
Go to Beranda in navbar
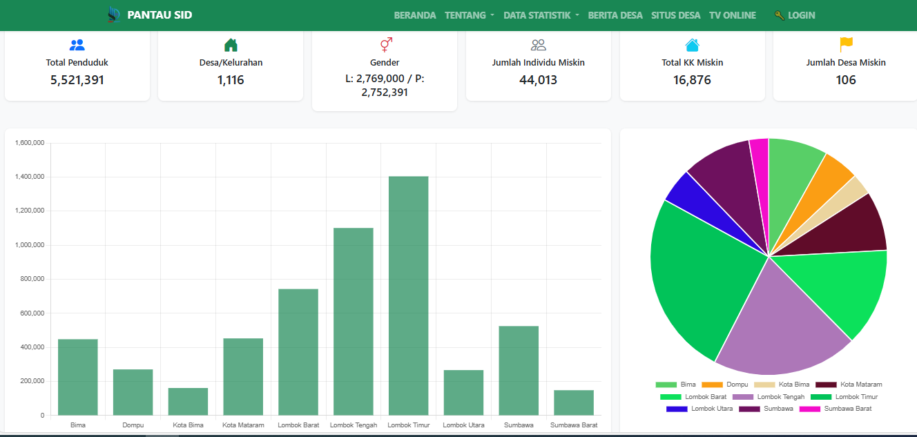coord(415,15)
